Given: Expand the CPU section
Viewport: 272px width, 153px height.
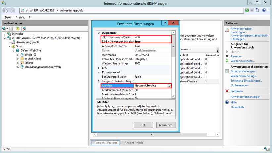Looking at the screenshot, I should tap(99, 68).
